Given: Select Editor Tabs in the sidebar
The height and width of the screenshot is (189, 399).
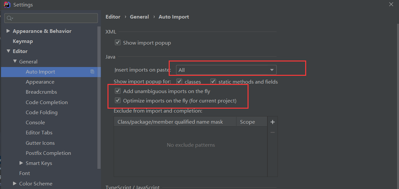Looking at the screenshot, I should pos(39,133).
